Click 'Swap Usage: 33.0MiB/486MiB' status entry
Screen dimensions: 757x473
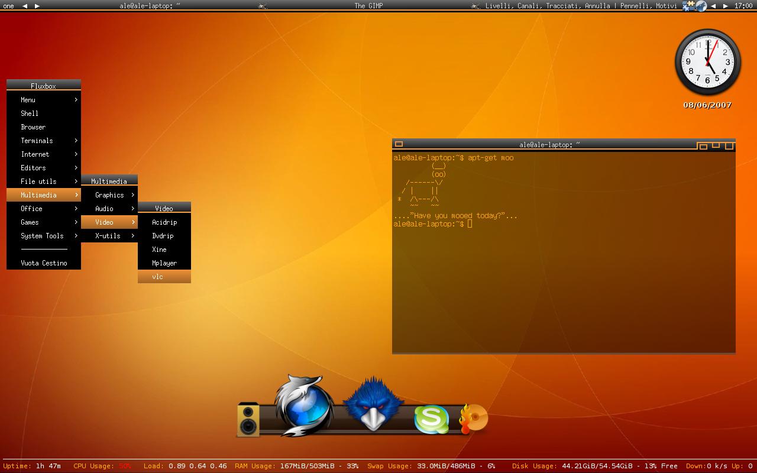coord(431,466)
